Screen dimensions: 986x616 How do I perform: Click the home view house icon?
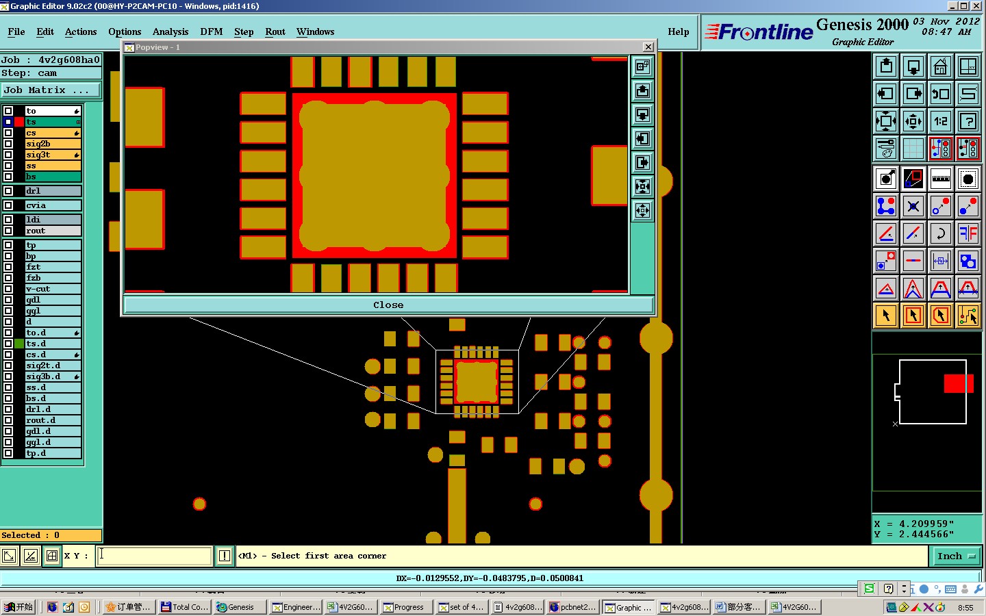tap(941, 66)
